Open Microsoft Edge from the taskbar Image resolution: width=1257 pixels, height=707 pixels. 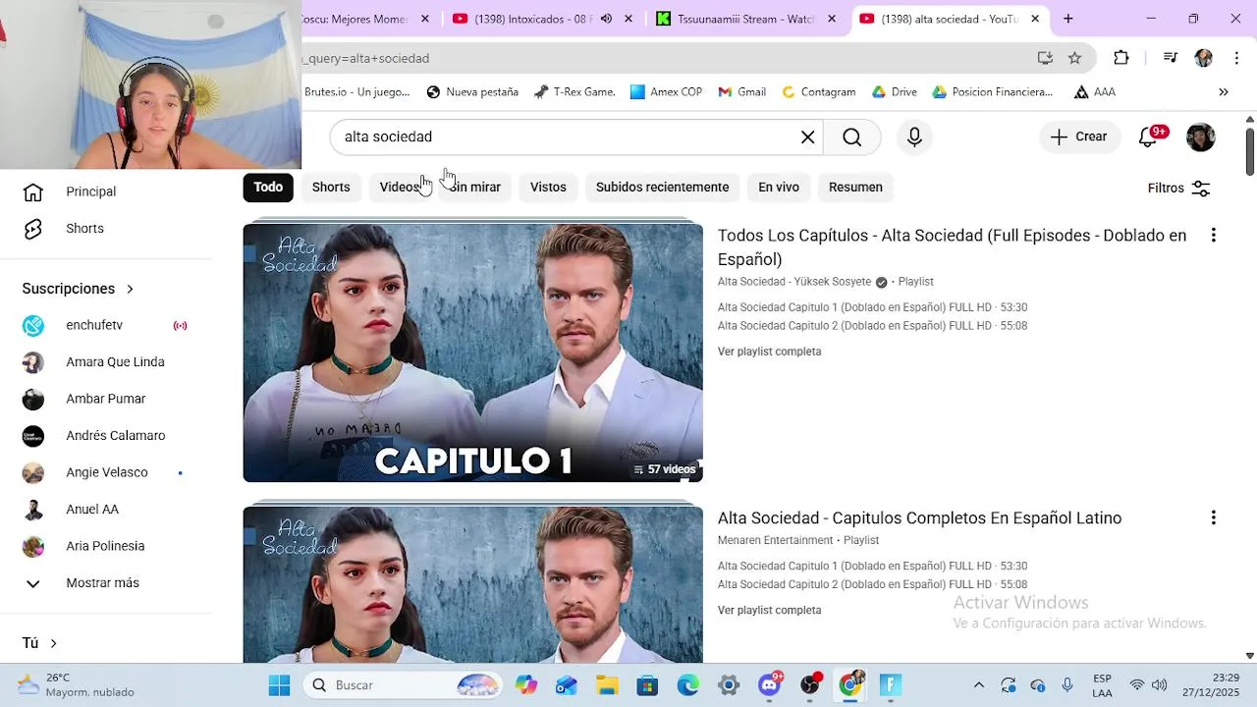[688, 685]
